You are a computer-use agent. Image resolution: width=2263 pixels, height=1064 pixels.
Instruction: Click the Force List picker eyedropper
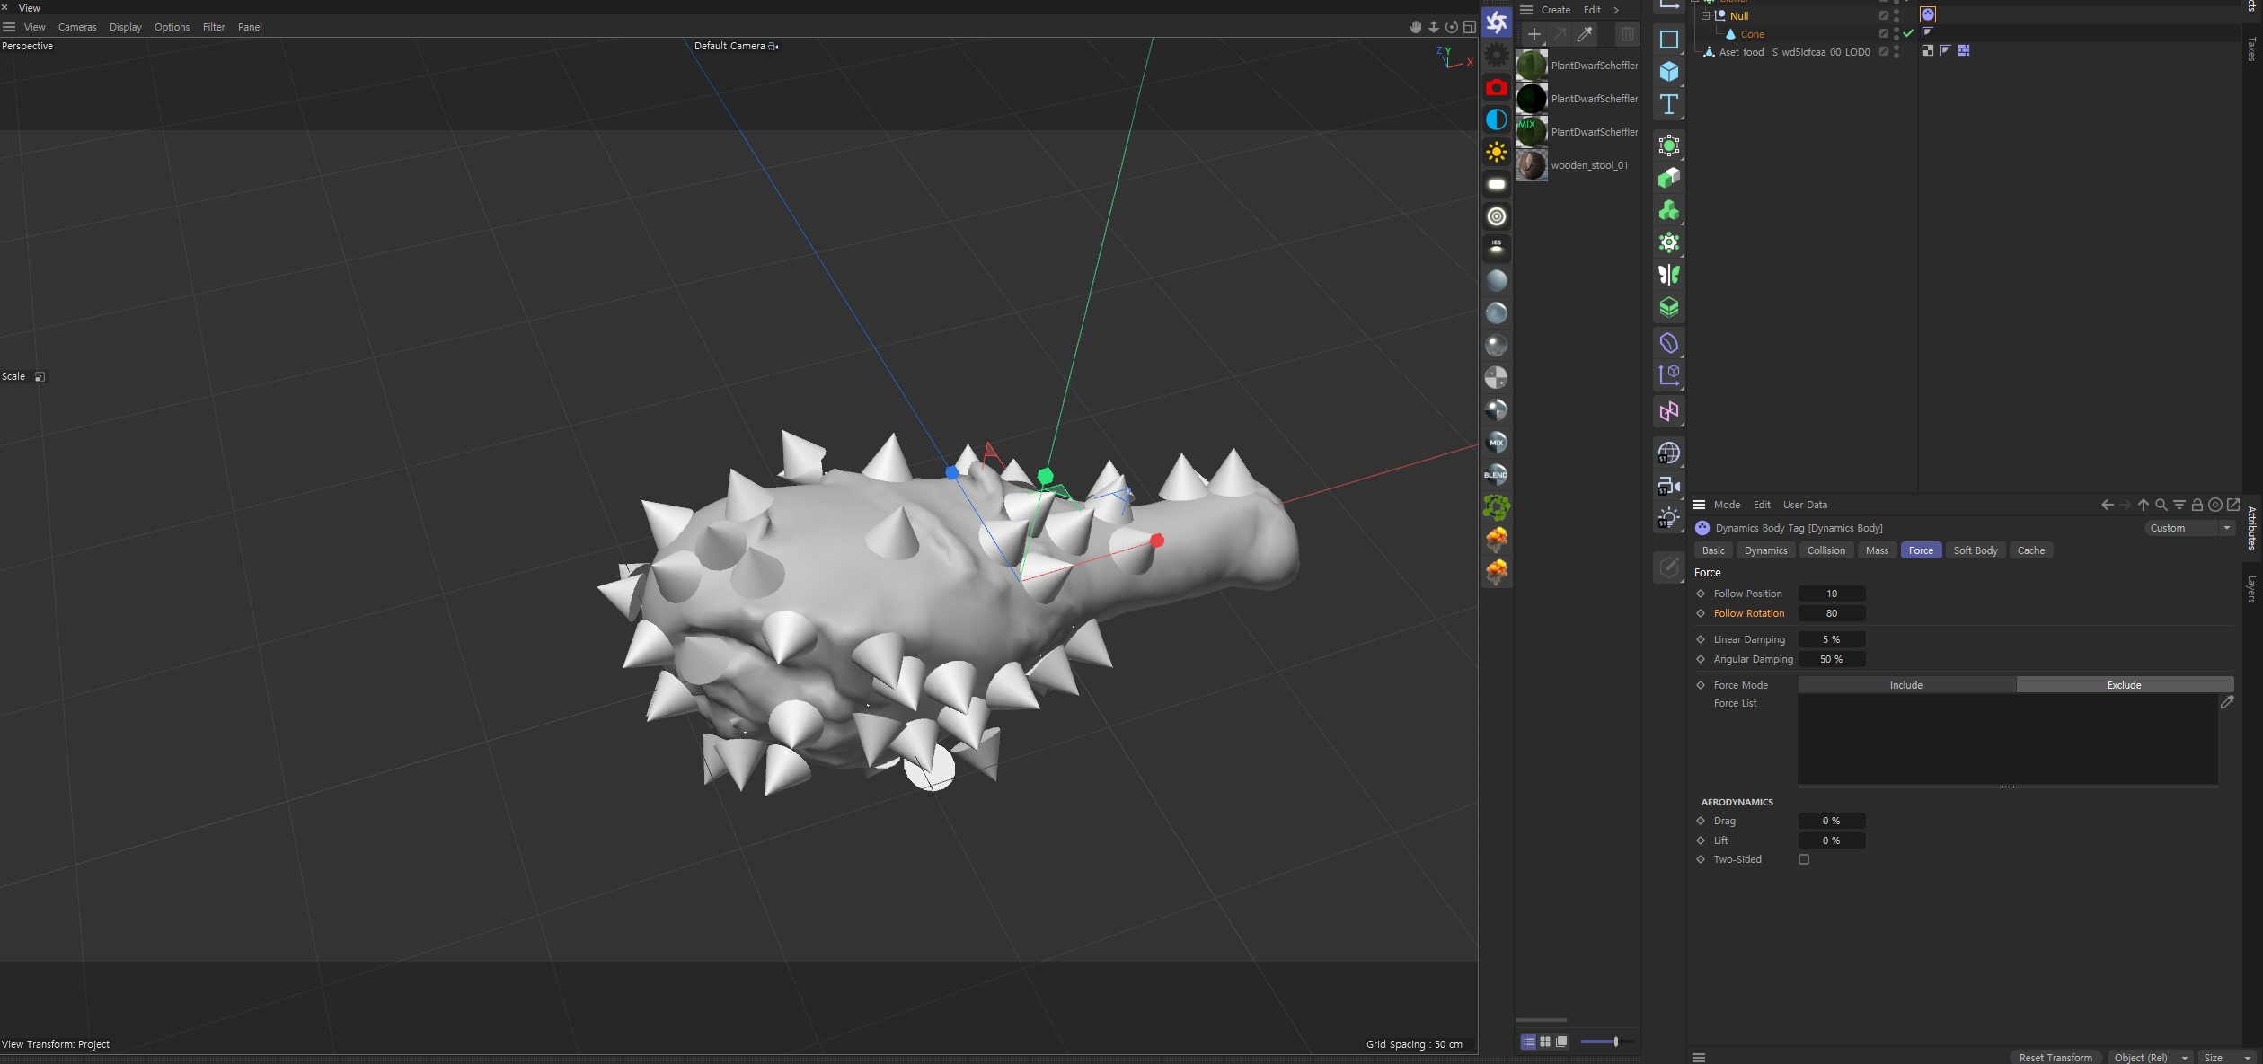[x=2227, y=702]
